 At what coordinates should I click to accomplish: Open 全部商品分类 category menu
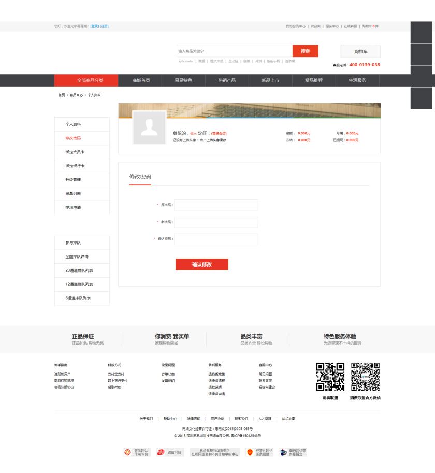click(86, 80)
